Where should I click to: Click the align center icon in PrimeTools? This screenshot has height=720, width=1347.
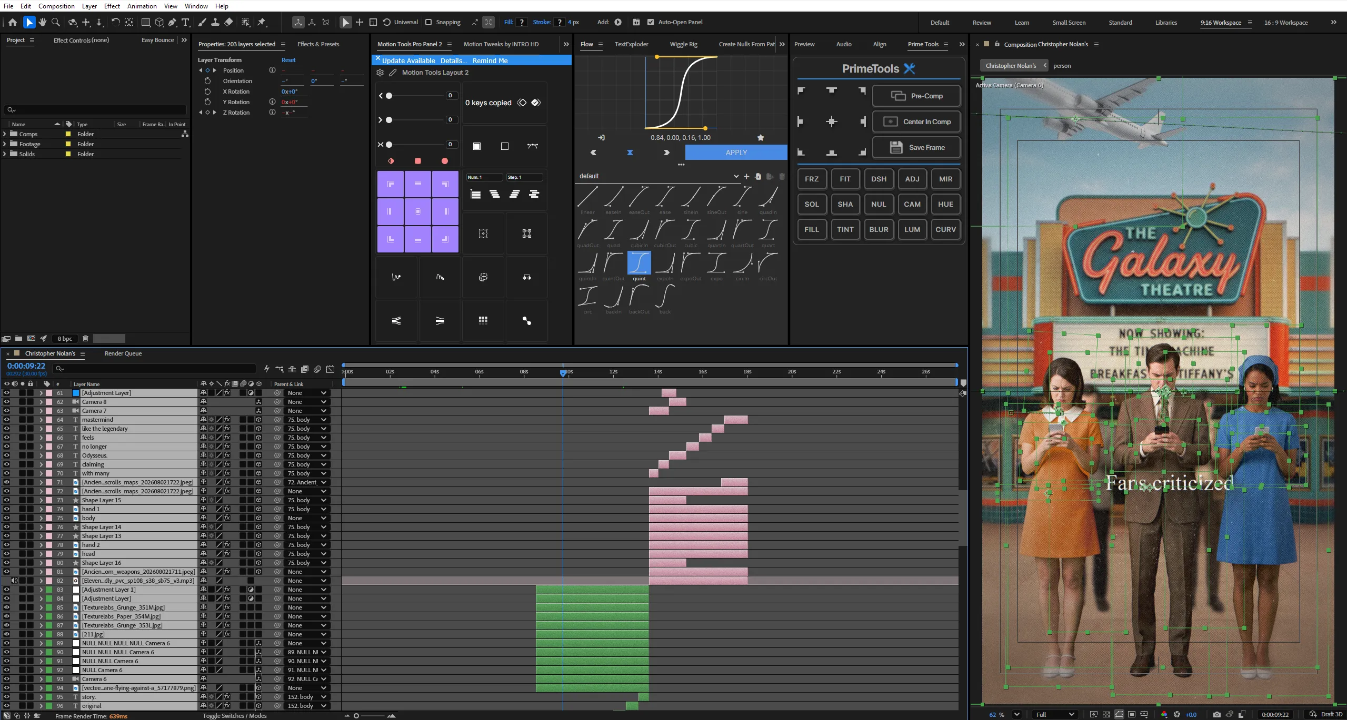[832, 122]
